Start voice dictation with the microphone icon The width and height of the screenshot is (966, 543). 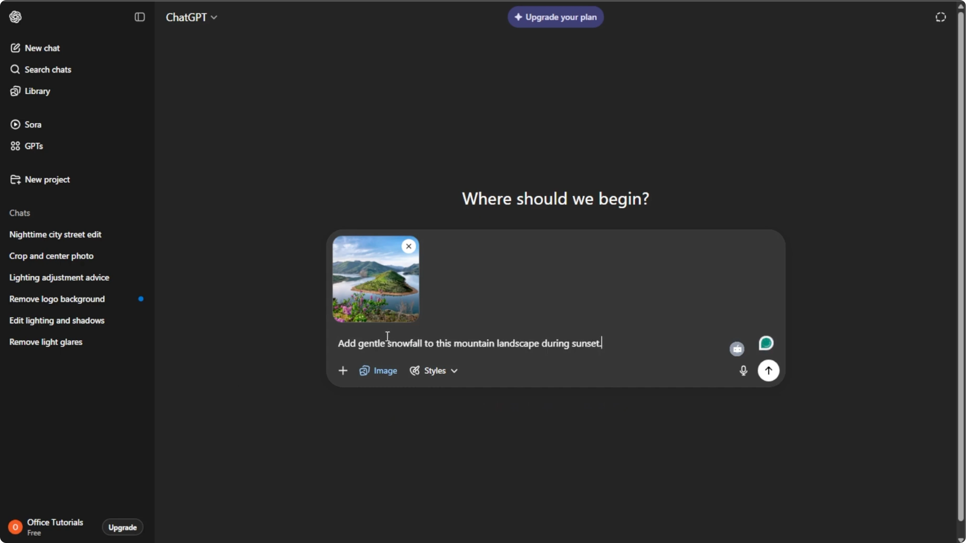pos(743,371)
